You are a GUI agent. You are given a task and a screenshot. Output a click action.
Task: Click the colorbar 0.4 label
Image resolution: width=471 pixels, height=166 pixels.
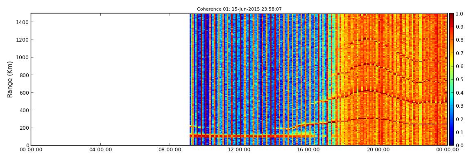pyautogui.click(x=460, y=93)
